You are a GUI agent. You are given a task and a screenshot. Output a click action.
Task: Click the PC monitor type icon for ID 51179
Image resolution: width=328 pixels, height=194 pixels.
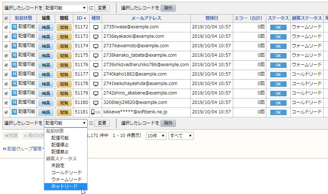click(x=96, y=93)
